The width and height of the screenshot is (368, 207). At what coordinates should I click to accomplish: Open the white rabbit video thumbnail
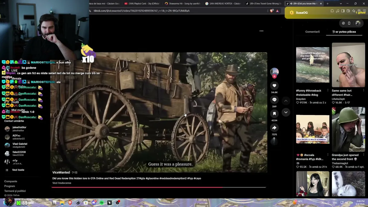[348, 184]
